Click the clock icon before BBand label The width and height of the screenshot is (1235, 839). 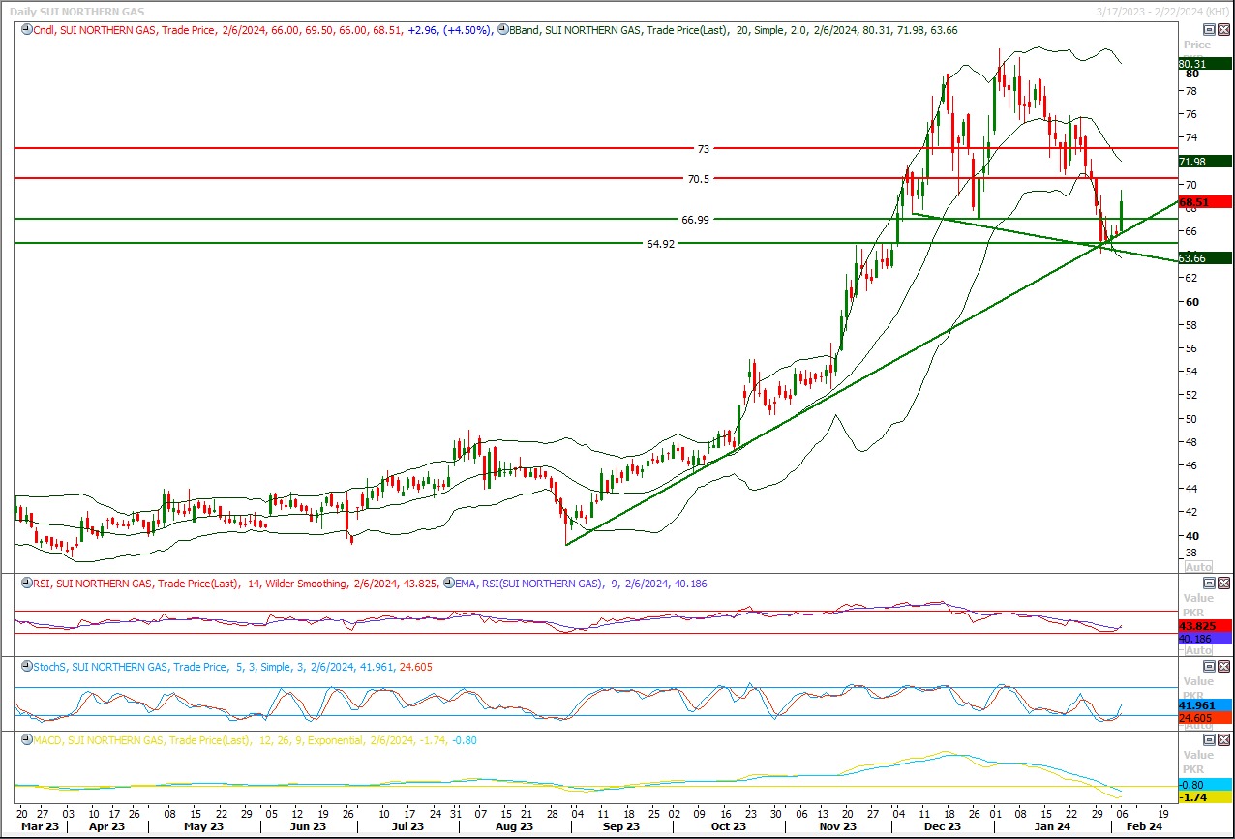(x=501, y=30)
